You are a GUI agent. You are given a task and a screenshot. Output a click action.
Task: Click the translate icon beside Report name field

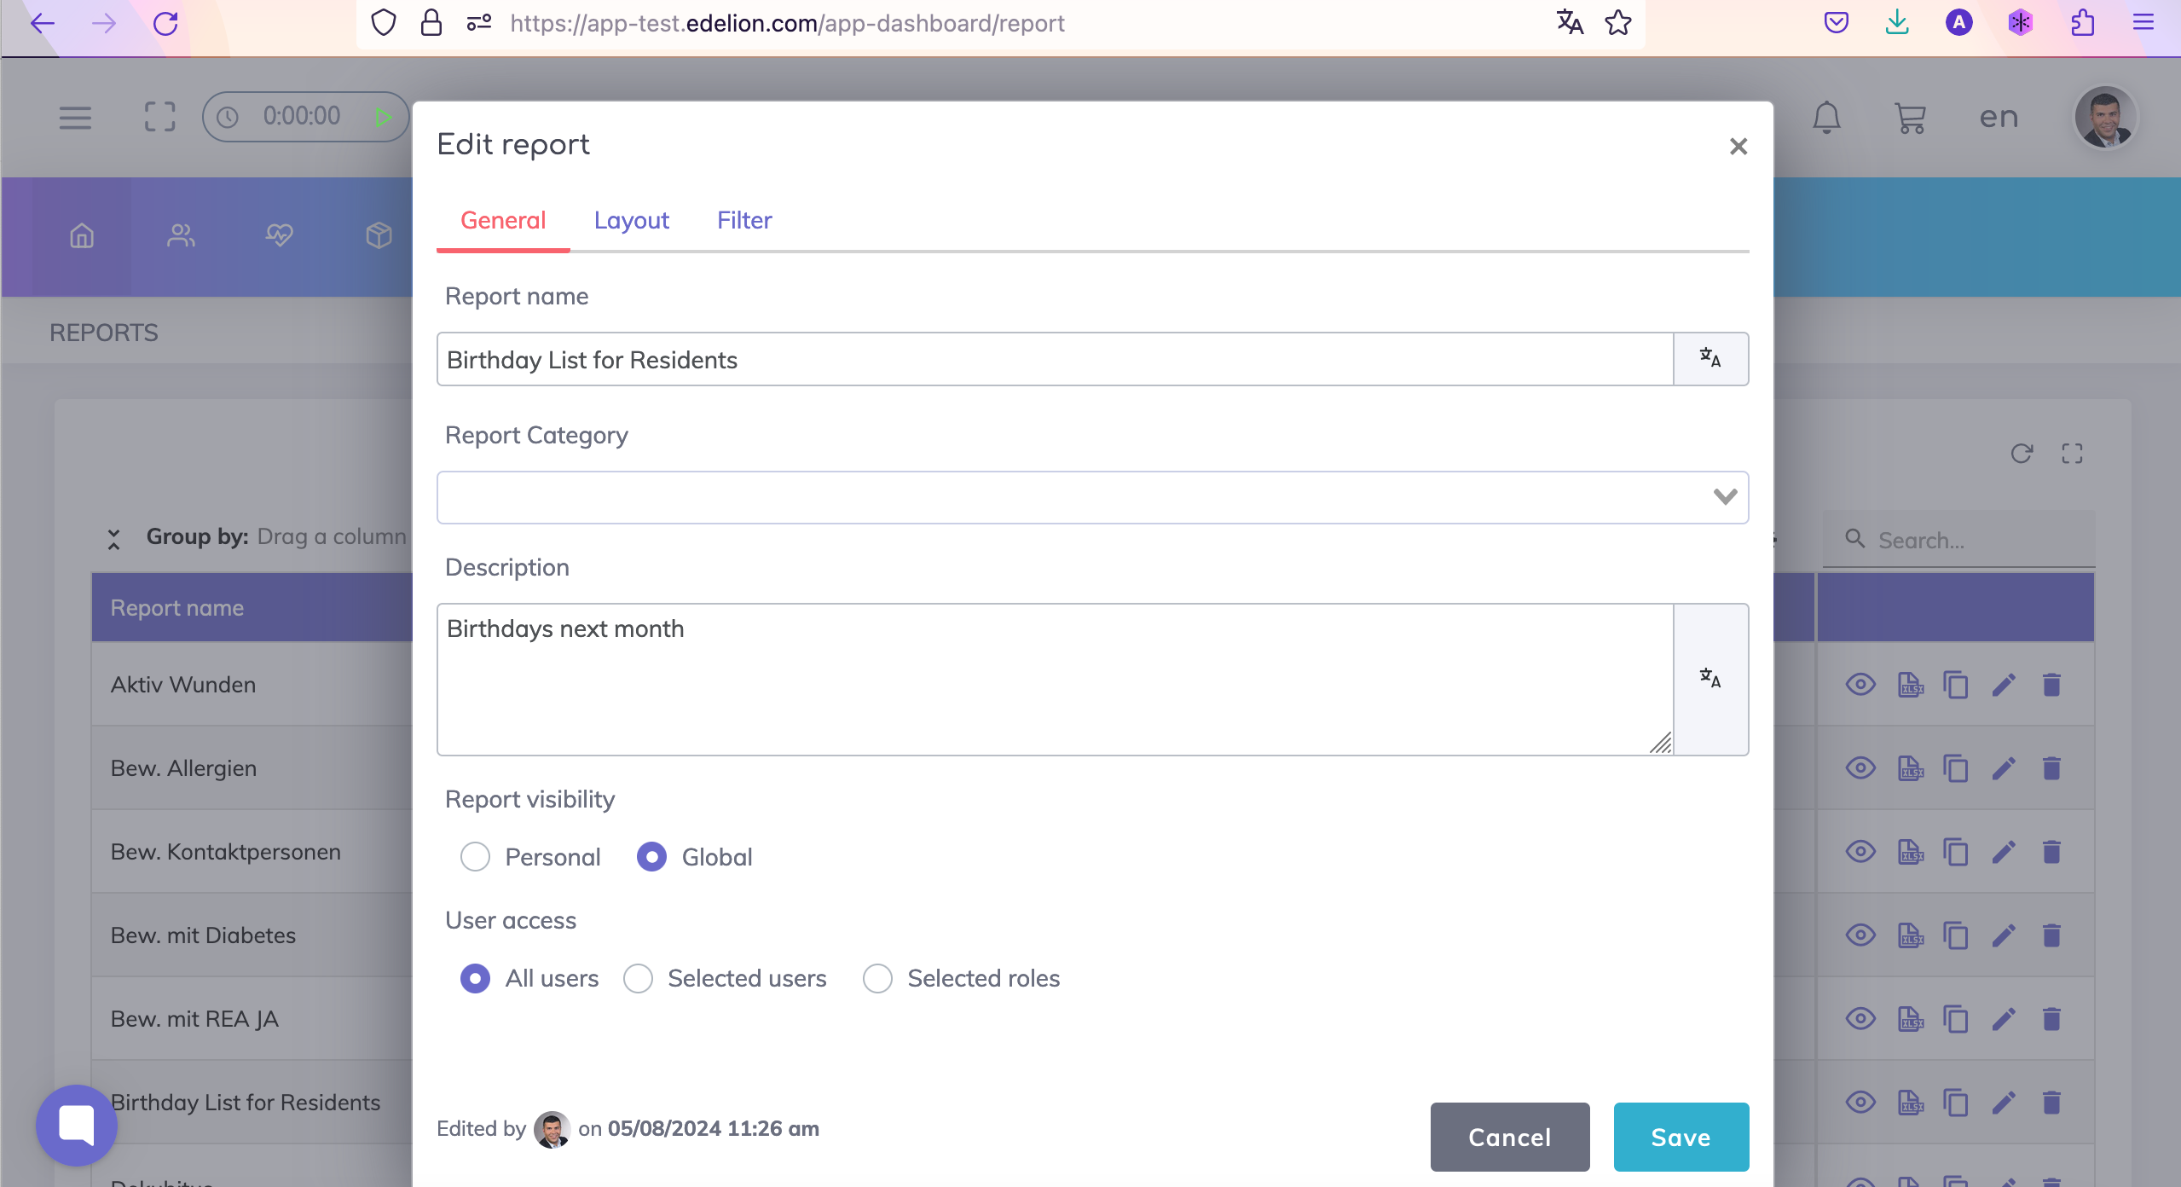point(1710,359)
